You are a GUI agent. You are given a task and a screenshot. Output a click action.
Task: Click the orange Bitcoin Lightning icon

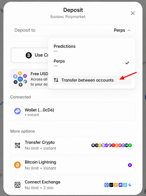click(17, 165)
